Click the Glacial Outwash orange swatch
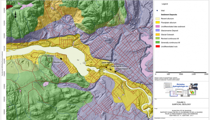This screenshot has width=210, height=120. [x=157, y=34]
